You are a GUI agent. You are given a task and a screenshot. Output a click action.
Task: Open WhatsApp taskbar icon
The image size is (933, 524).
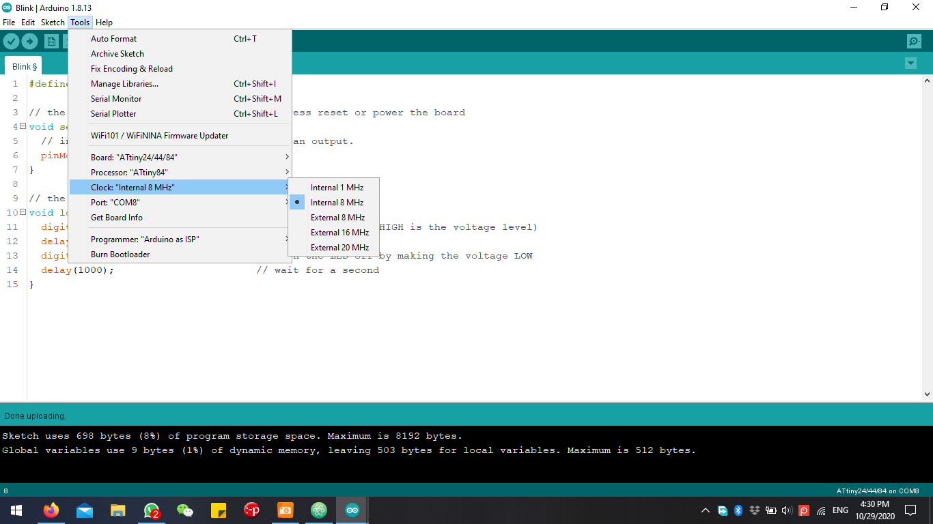pos(152,510)
